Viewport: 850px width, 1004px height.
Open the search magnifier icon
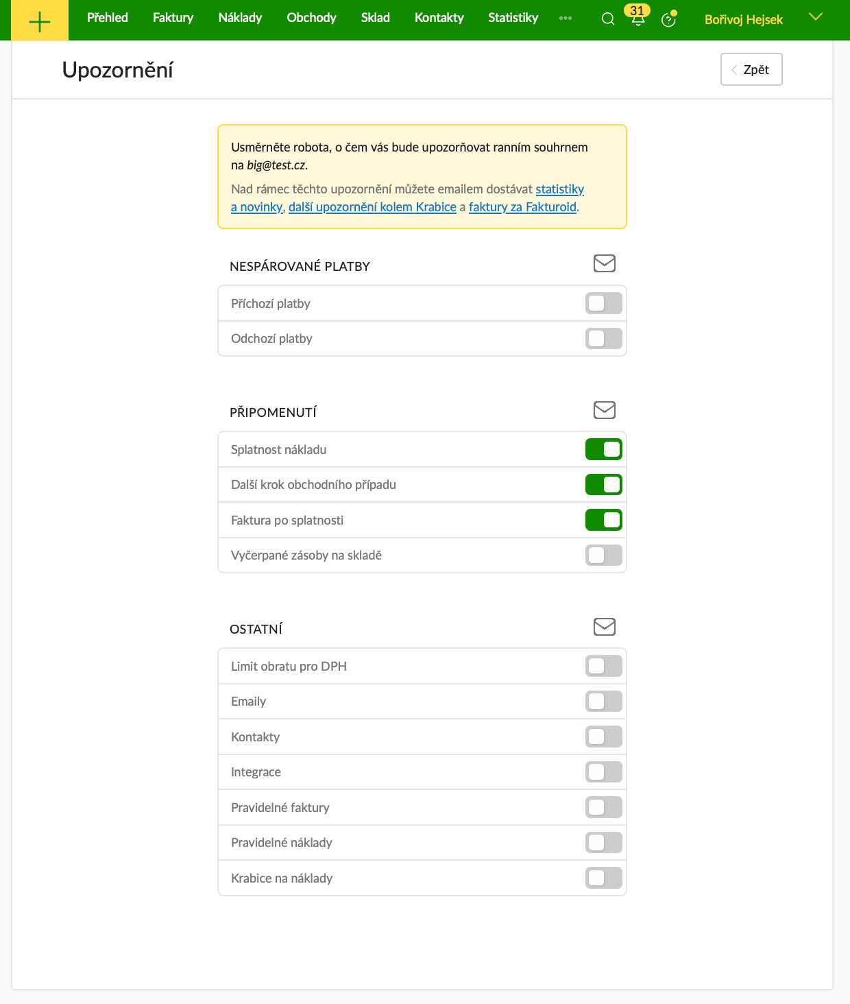[608, 19]
